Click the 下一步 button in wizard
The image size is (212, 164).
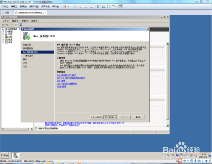[110, 117]
